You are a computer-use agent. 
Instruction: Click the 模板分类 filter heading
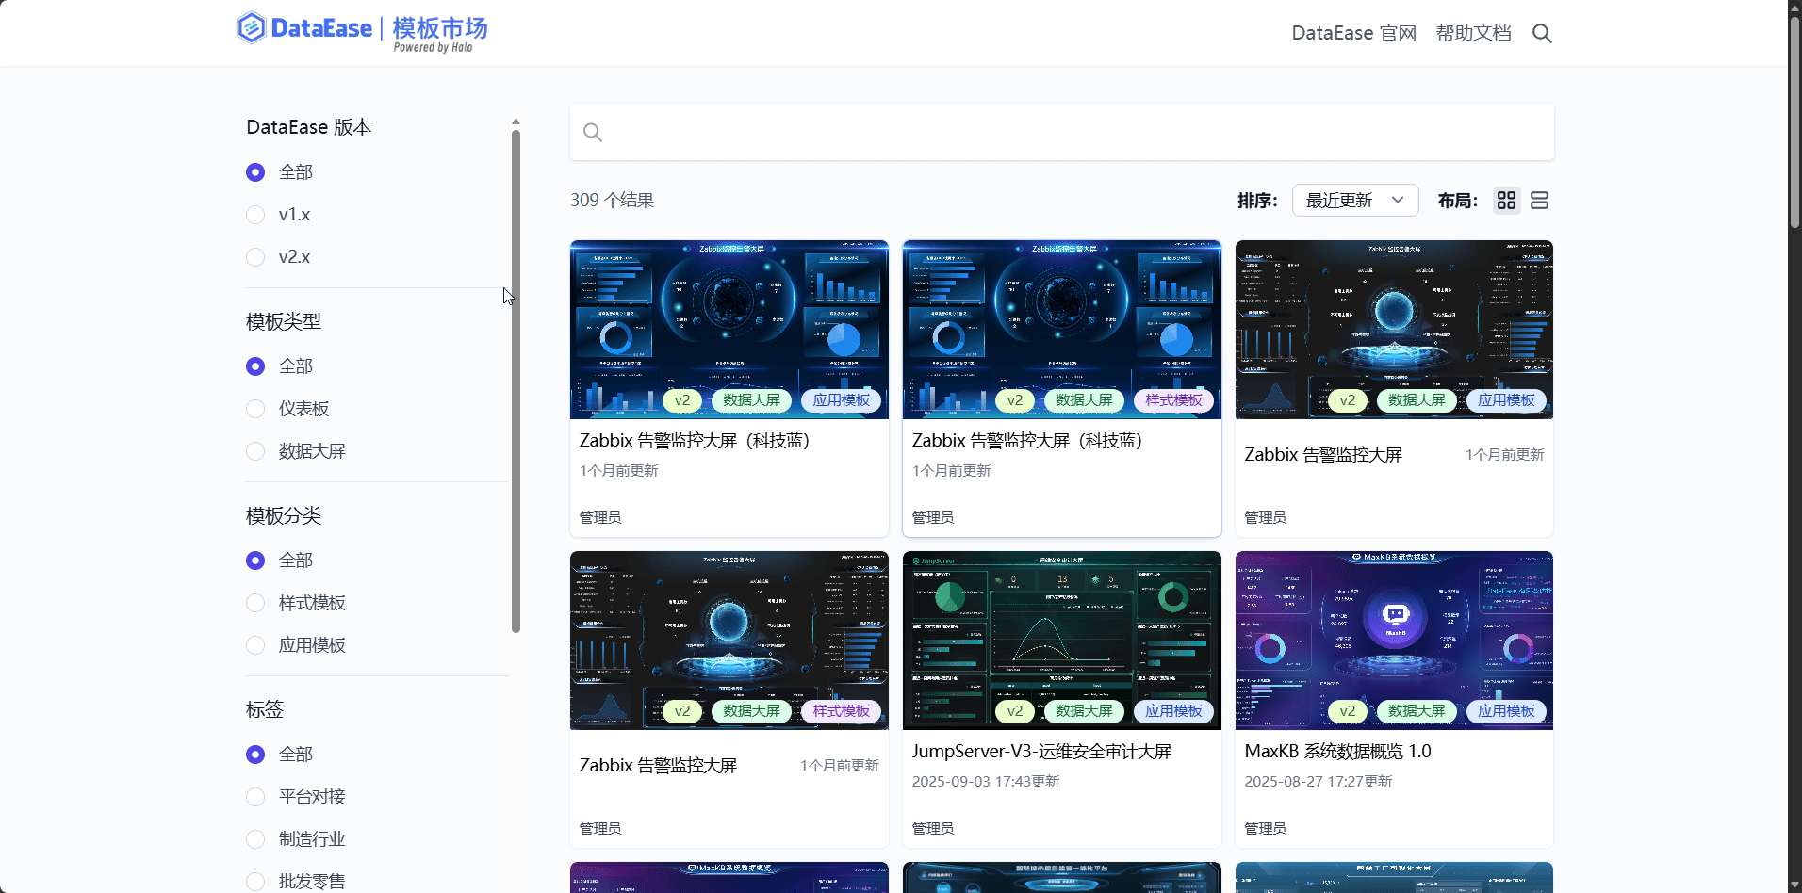(284, 516)
